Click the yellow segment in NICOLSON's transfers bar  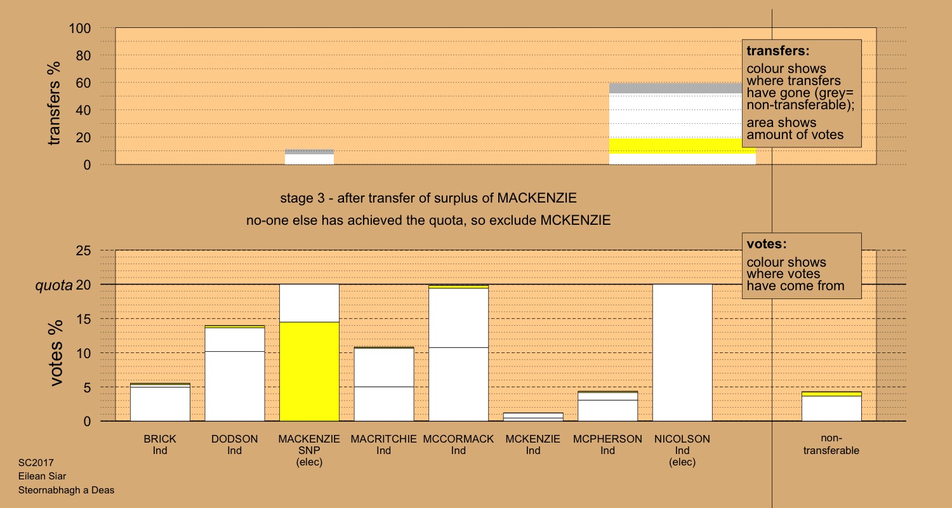682,145
